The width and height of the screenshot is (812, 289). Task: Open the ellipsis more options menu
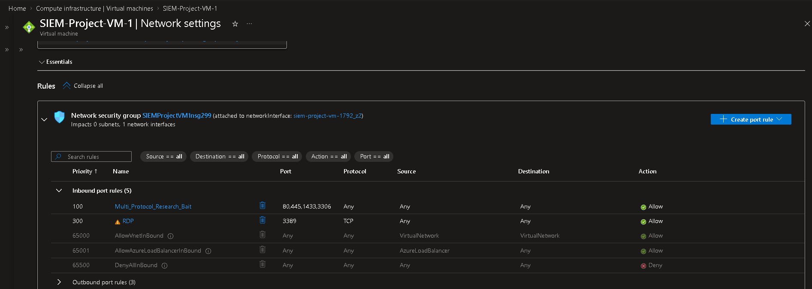coord(249,24)
